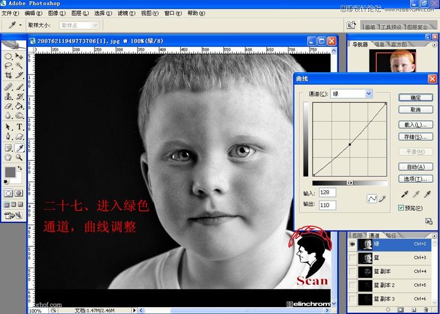Pick the black point eyedropper in Curves
This screenshot has height=314, width=440.
coord(404,194)
